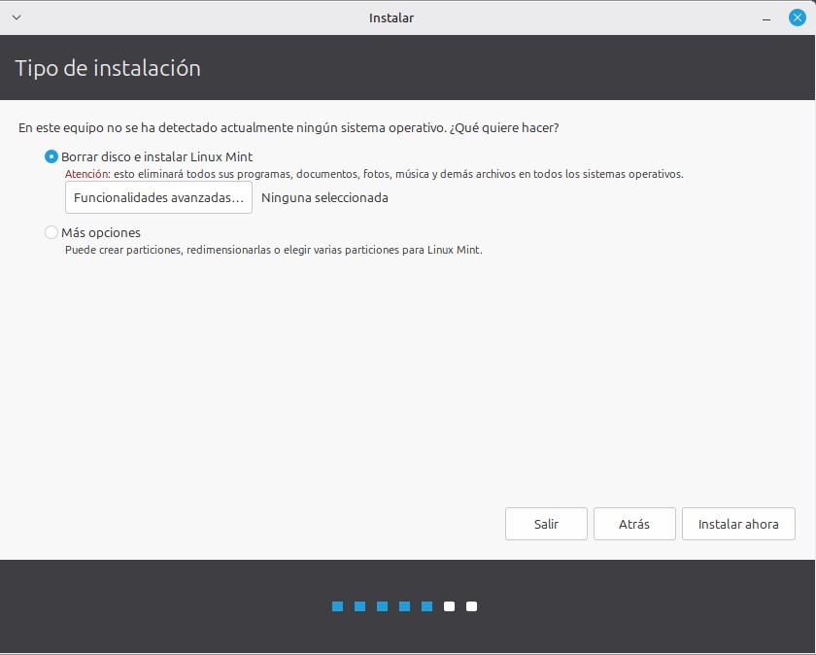
Task: Click the 'Ninguna seleccionada' status label
Action: click(x=324, y=197)
